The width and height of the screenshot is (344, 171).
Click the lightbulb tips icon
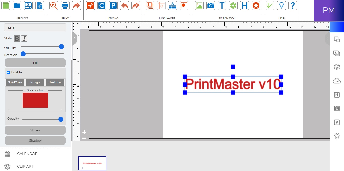(x=281, y=5)
